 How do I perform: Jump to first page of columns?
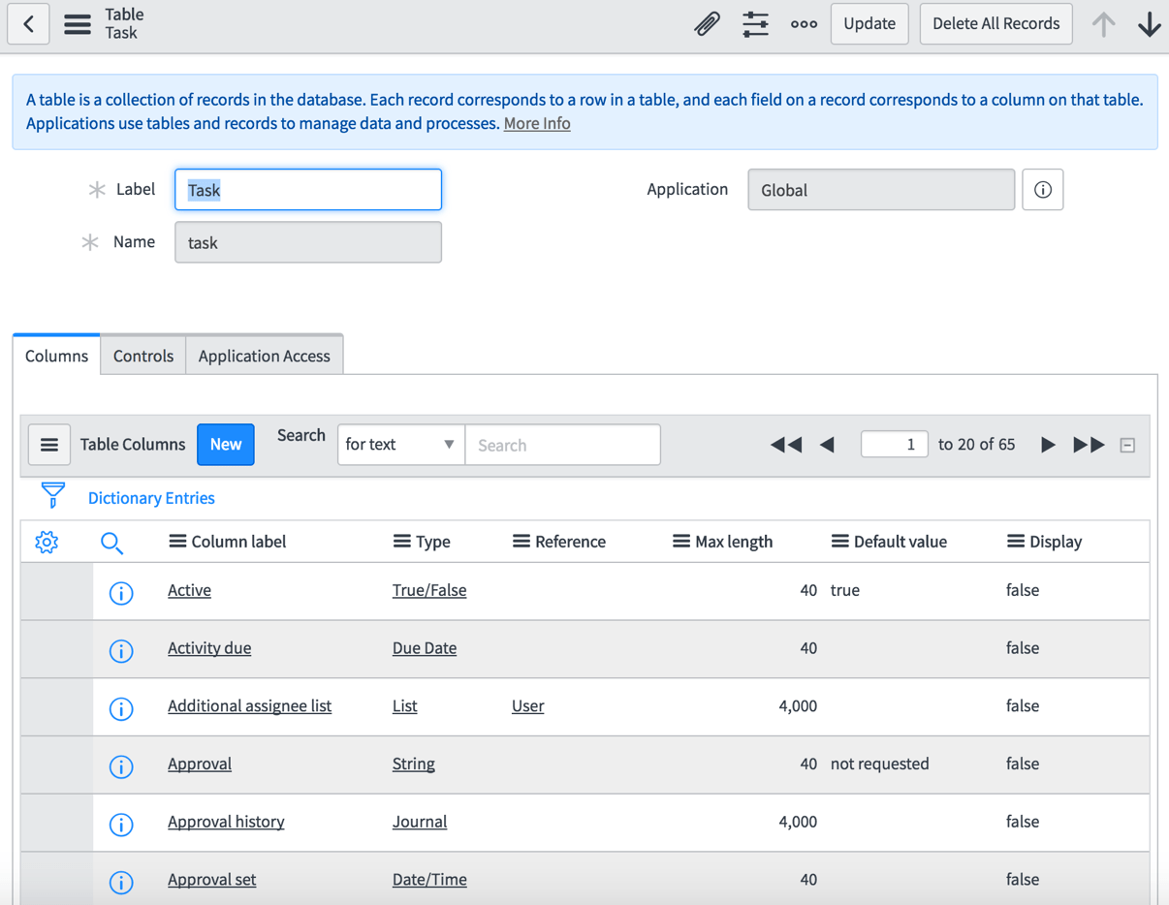point(786,445)
